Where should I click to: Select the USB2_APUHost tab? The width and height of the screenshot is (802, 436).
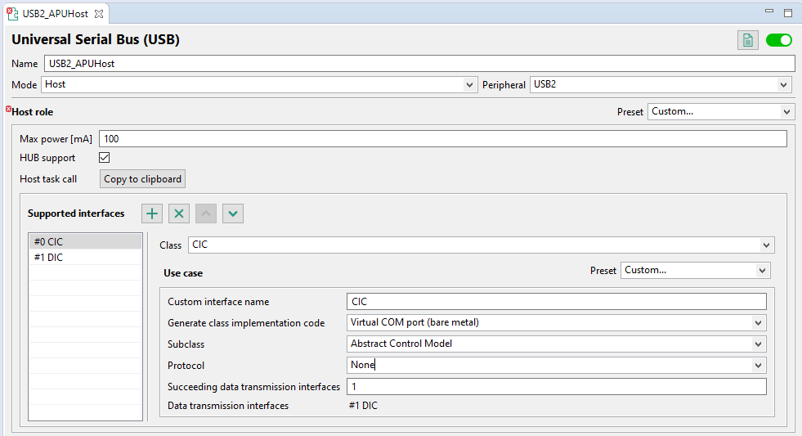point(55,14)
